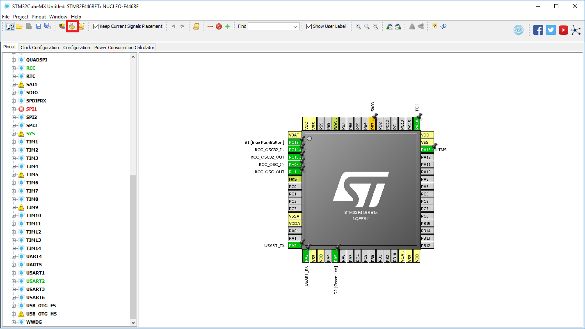Open a project via the yellow folder icon
585x329 pixels.
[x=19, y=26]
